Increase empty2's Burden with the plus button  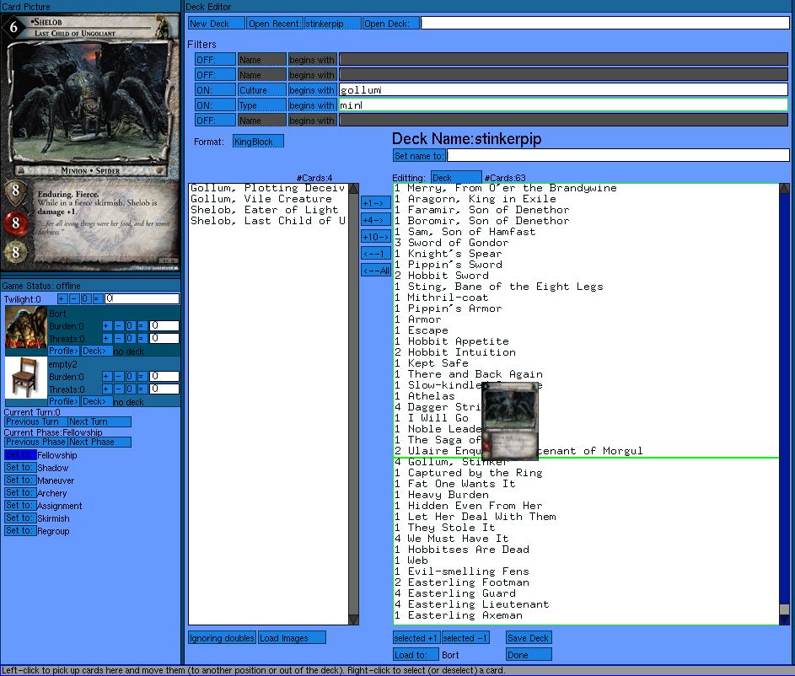click(x=107, y=377)
